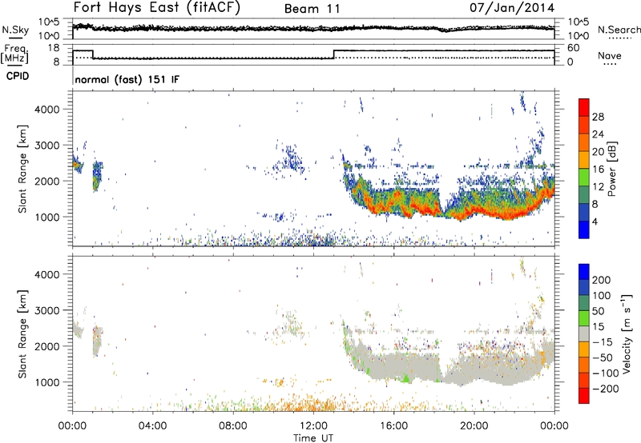Click the 'Power [dB]' color bar title
The height and width of the screenshot is (443, 641).
[612, 169]
